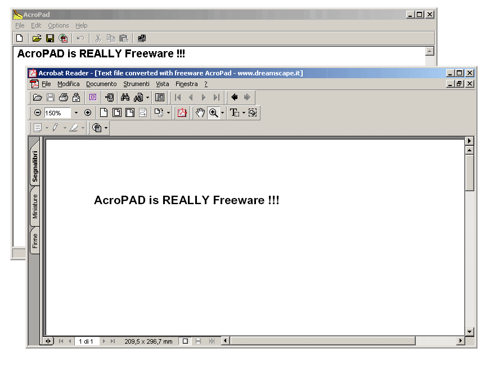Image resolution: width=490 pixels, height=365 pixels.
Task: Click Cut scissors icon in AcroPad toolbar
Action: pos(98,38)
